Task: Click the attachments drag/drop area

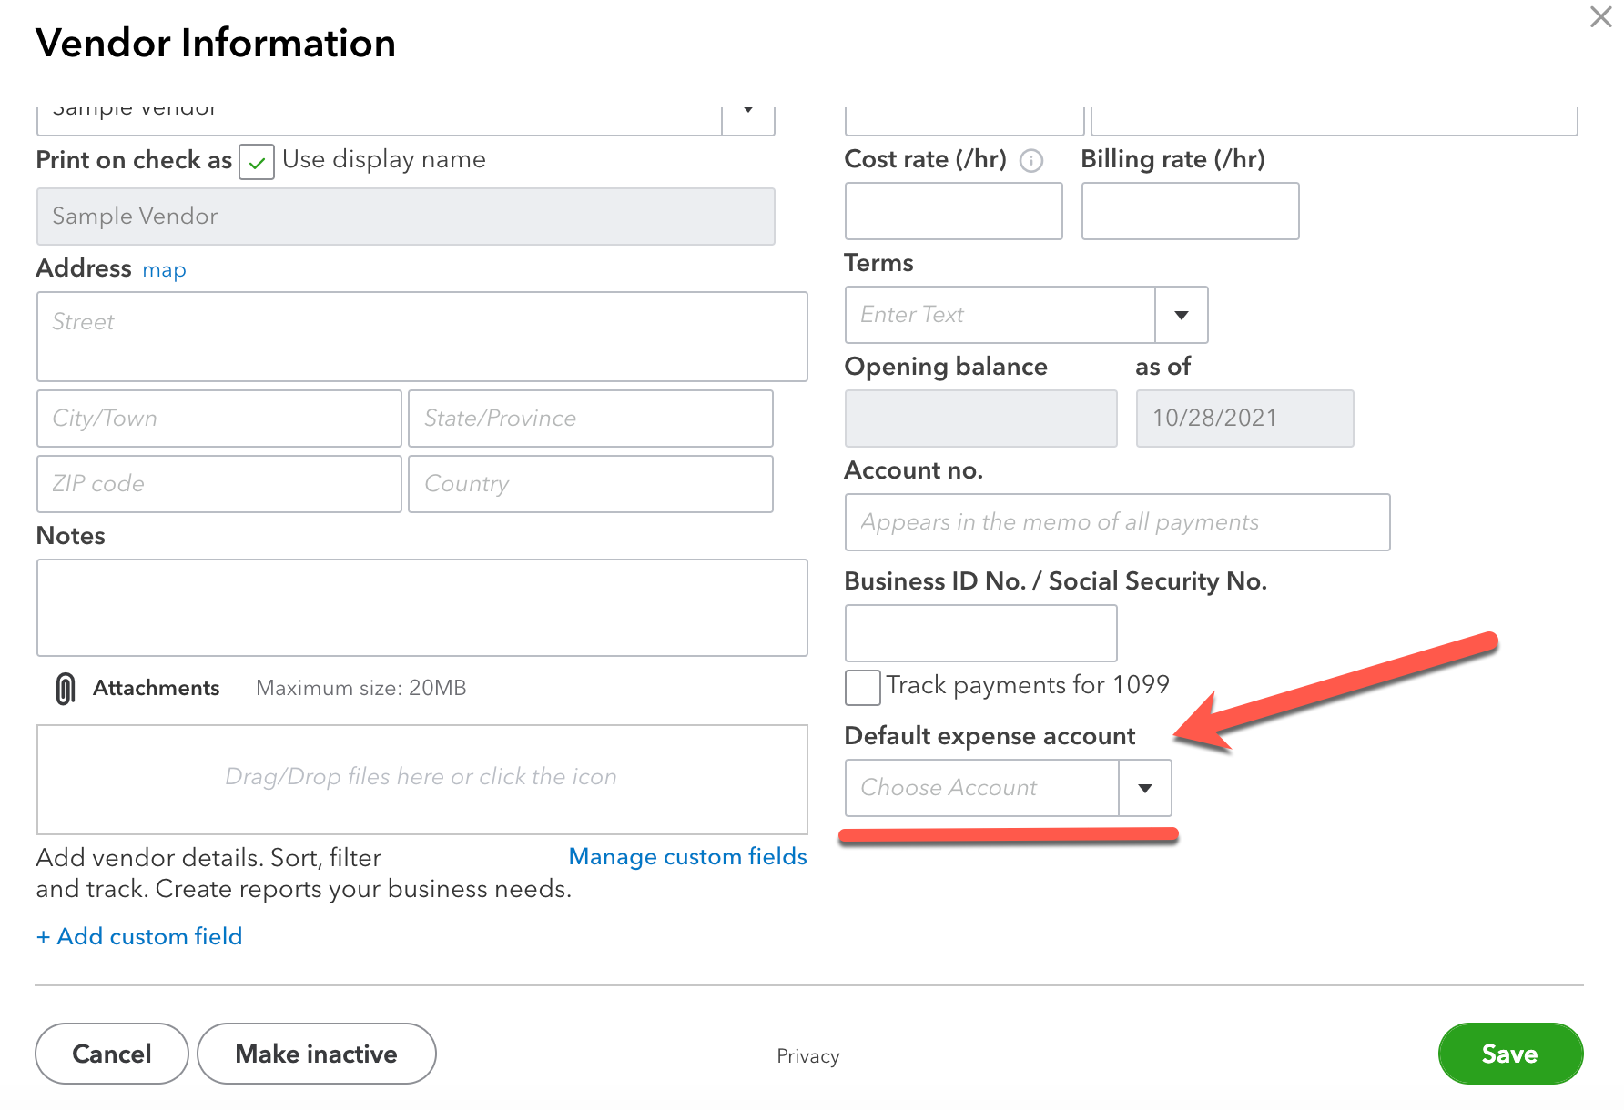Action: [421, 779]
